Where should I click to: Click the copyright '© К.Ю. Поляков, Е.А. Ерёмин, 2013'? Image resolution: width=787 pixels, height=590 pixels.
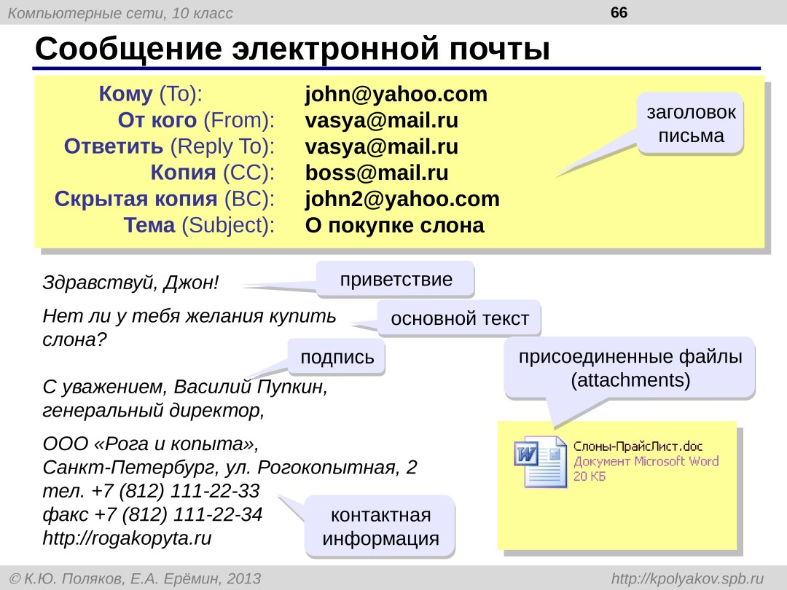point(135,578)
